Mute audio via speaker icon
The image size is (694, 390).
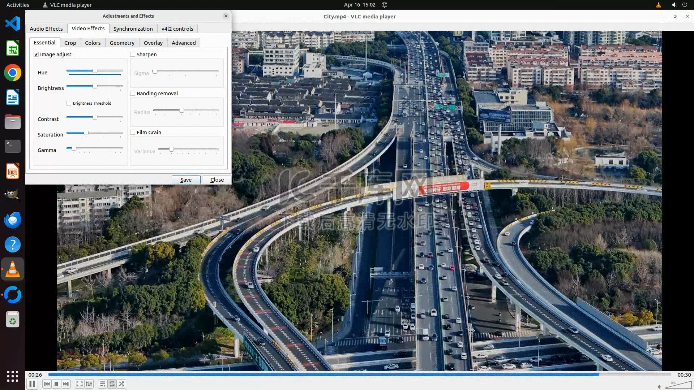659,386
